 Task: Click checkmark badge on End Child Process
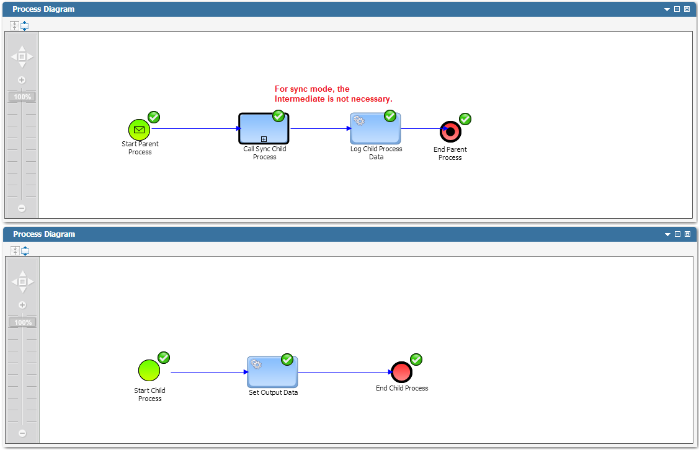pos(416,360)
